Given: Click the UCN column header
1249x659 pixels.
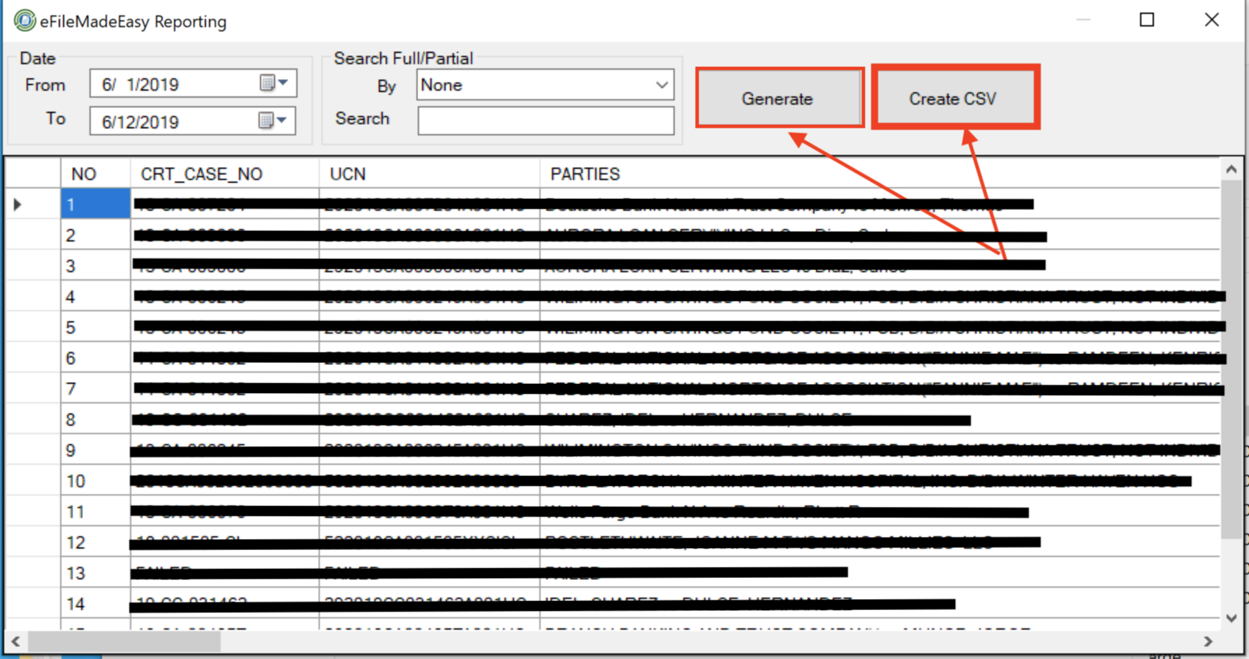Looking at the screenshot, I should [x=430, y=174].
